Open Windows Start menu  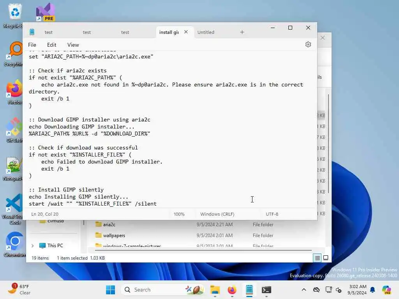[110, 290]
